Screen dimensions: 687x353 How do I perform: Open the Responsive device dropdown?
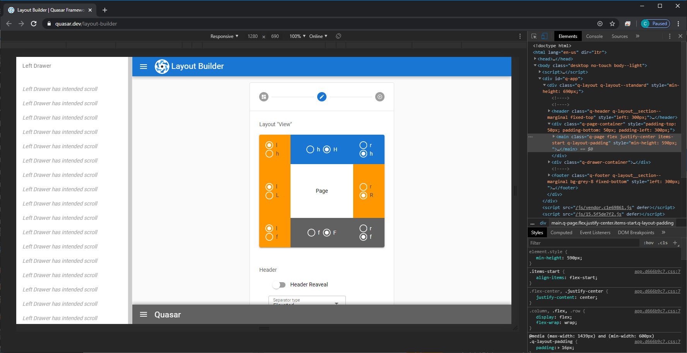click(x=224, y=36)
